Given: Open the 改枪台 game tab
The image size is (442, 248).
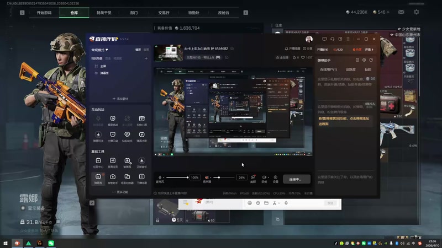Looking at the screenshot, I should click(224, 13).
